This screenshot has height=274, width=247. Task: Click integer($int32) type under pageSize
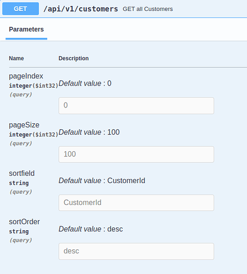[33, 135]
